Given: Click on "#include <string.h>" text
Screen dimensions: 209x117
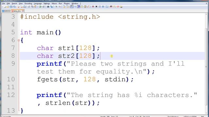Looking at the screenshot, I should (x=60, y=17).
